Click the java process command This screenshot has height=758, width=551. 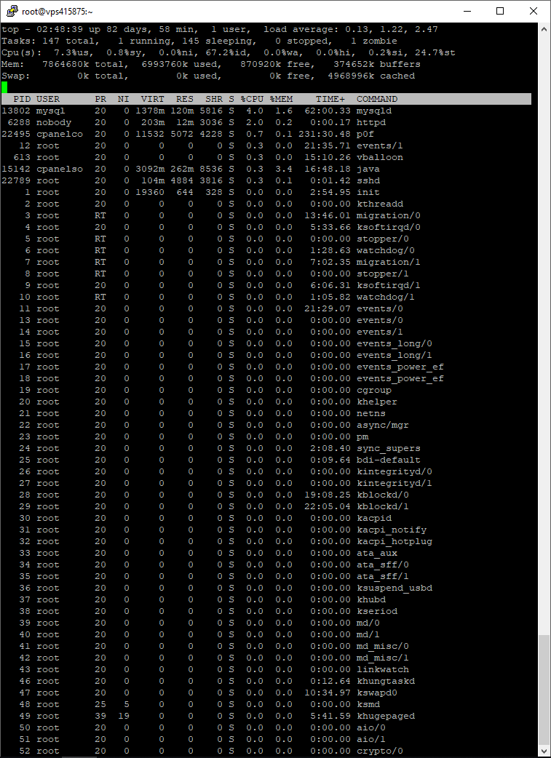coord(368,169)
